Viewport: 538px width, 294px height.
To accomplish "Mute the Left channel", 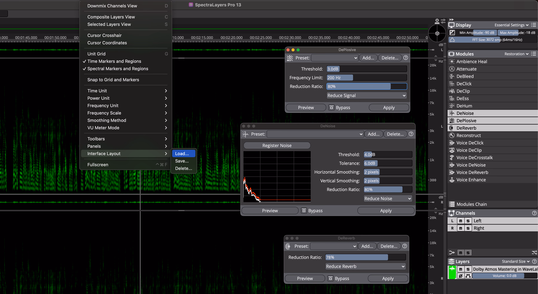I will (x=461, y=221).
